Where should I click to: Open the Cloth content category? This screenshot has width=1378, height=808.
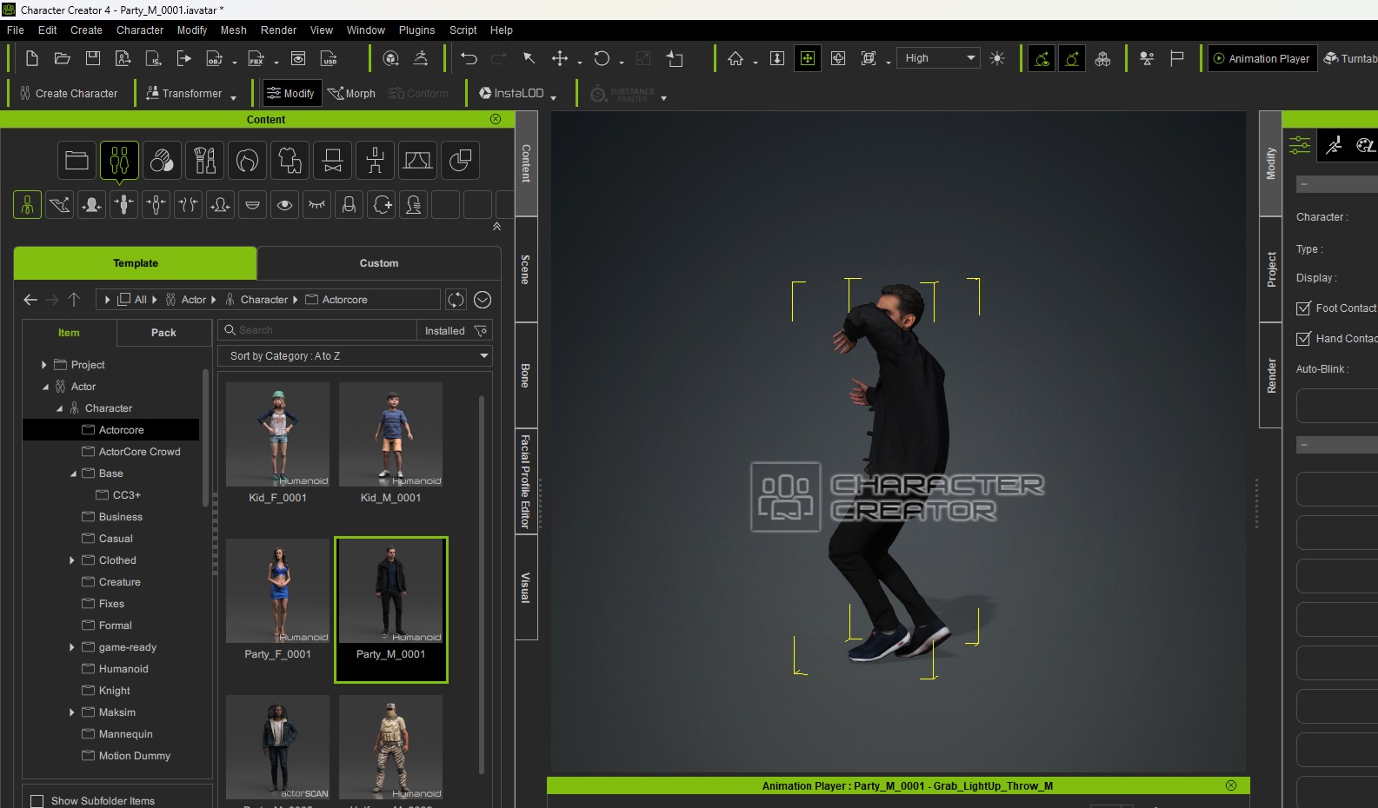coord(290,161)
